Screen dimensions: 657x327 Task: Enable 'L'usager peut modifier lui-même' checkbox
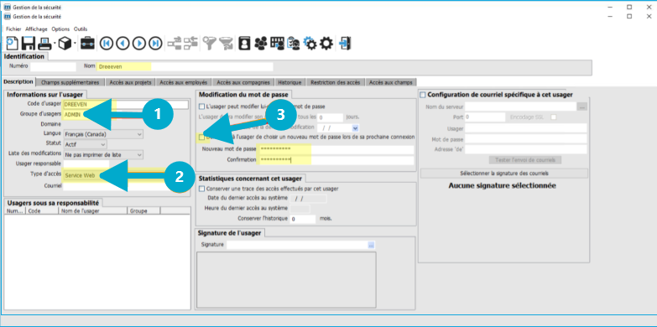click(202, 106)
